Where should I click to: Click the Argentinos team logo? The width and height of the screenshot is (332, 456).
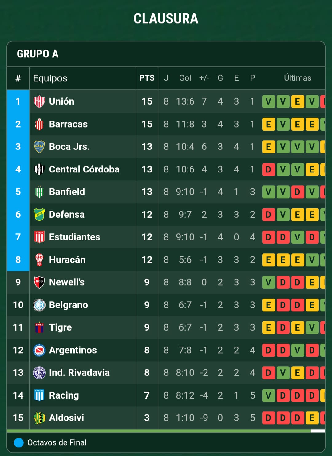[x=39, y=350]
